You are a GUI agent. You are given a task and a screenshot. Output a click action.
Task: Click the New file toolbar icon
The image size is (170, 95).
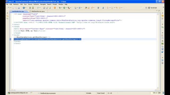click(9, 8)
